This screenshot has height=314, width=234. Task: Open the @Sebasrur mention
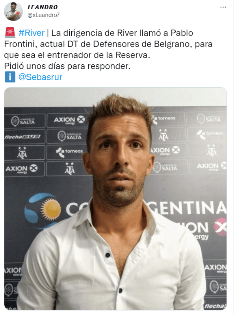point(40,77)
